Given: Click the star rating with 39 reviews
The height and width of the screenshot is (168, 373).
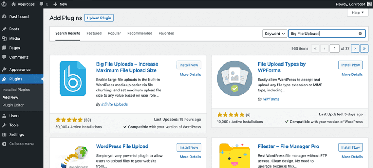Looking at the screenshot, I should pos(69,120).
